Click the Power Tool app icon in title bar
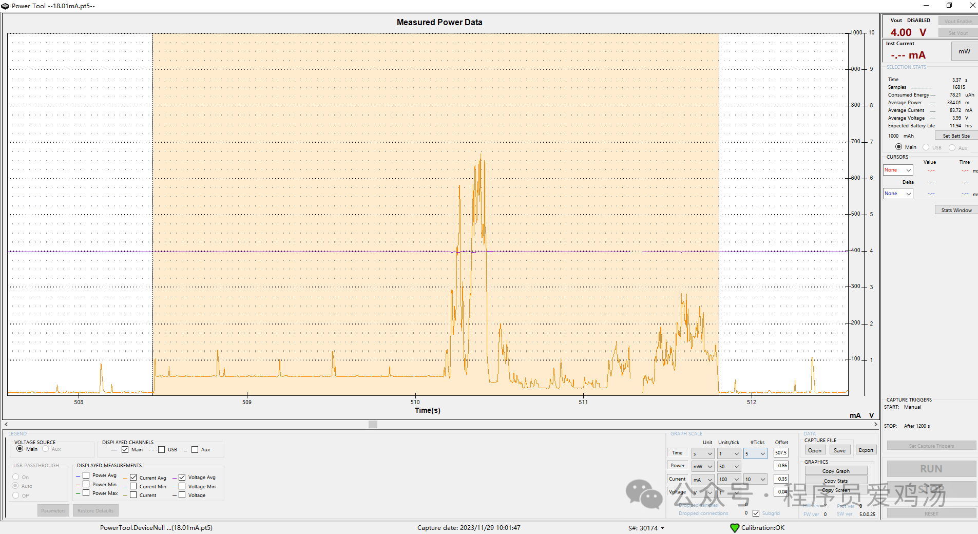Image resolution: width=978 pixels, height=534 pixels. [5, 6]
